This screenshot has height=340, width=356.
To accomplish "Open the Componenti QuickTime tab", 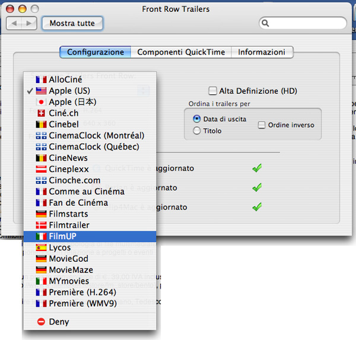I will [x=181, y=52].
